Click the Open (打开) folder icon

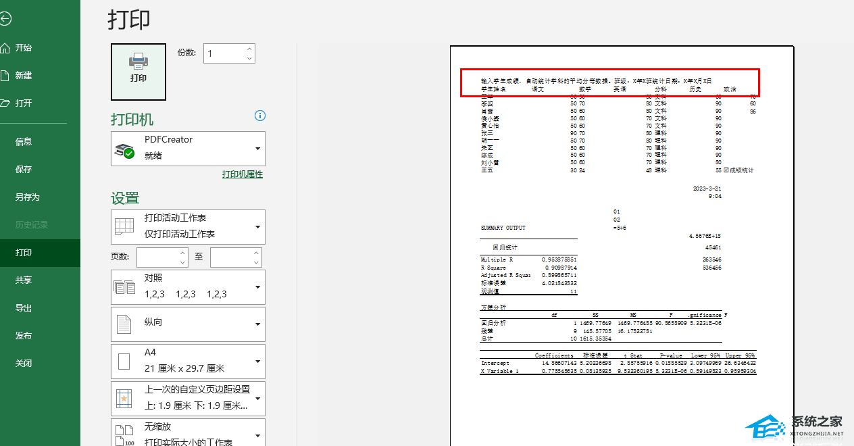(x=5, y=103)
